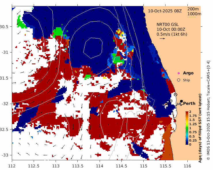Click the longitude axis label '116'

(187, 166)
